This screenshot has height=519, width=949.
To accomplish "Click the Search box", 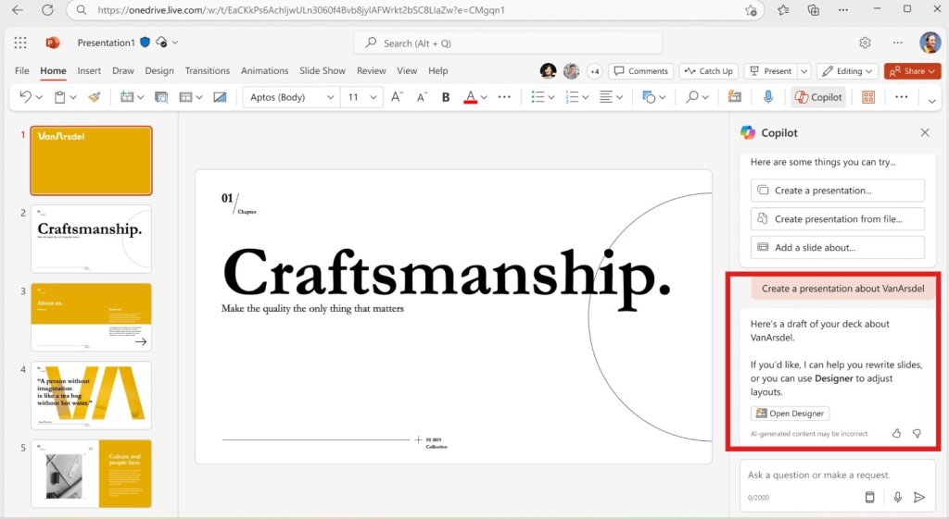I will [x=508, y=43].
